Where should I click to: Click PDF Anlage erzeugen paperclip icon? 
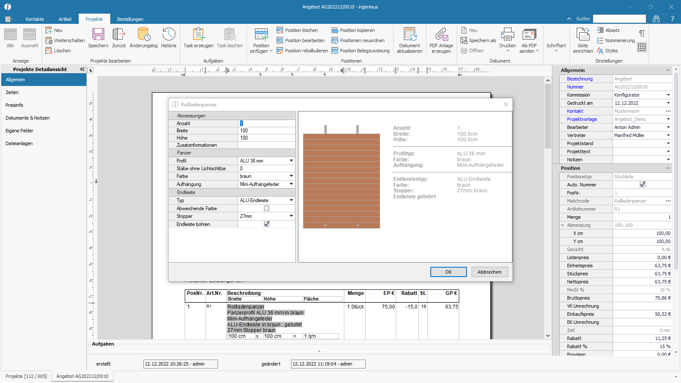point(441,34)
